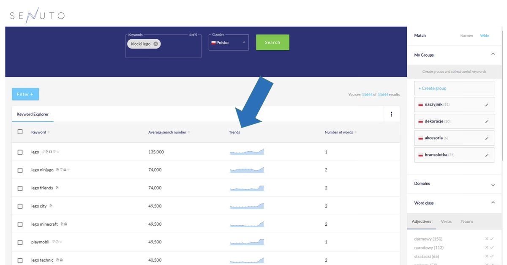This screenshot has width=507, height=265.
Task: Check the box for 'lego minecraft' row
Action: (20, 224)
